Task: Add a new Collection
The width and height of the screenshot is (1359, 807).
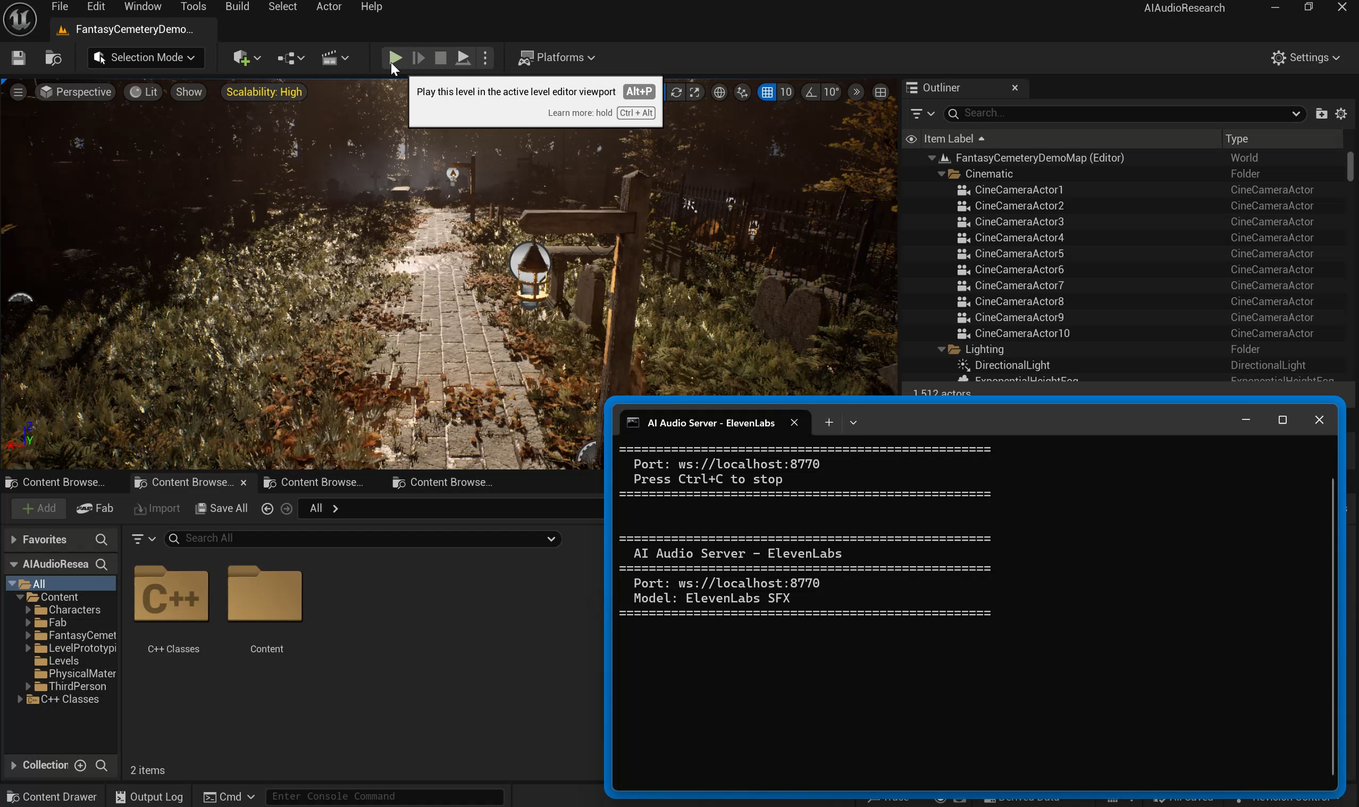Action: pos(80,766)
